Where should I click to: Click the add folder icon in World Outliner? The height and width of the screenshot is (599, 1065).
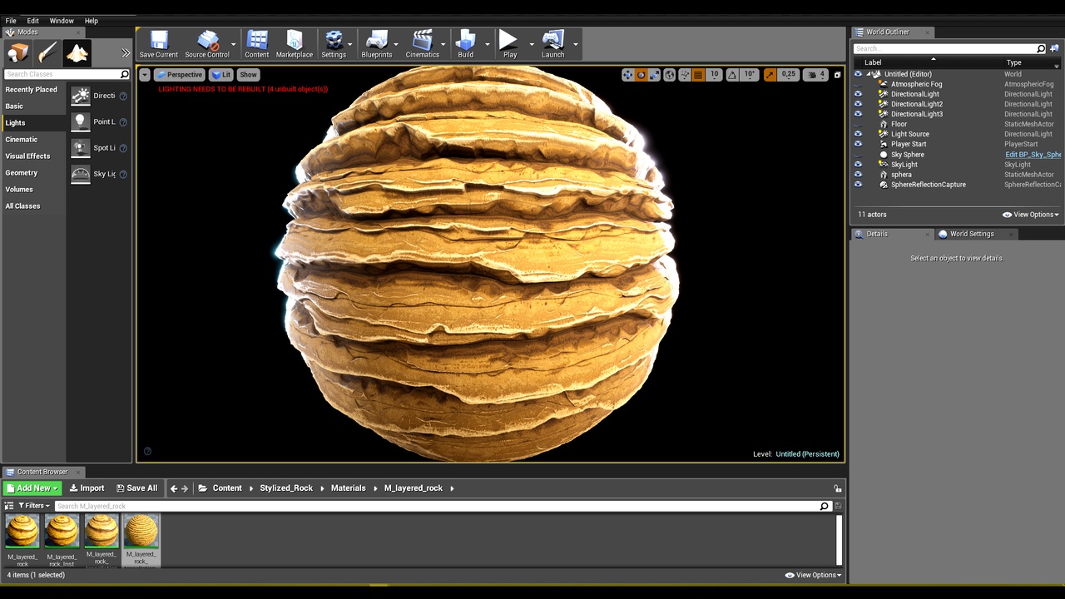coord(1054,48)
